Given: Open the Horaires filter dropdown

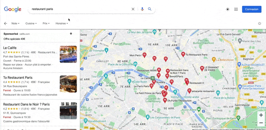Looking at the screenshot, I should tap(62, 23).
